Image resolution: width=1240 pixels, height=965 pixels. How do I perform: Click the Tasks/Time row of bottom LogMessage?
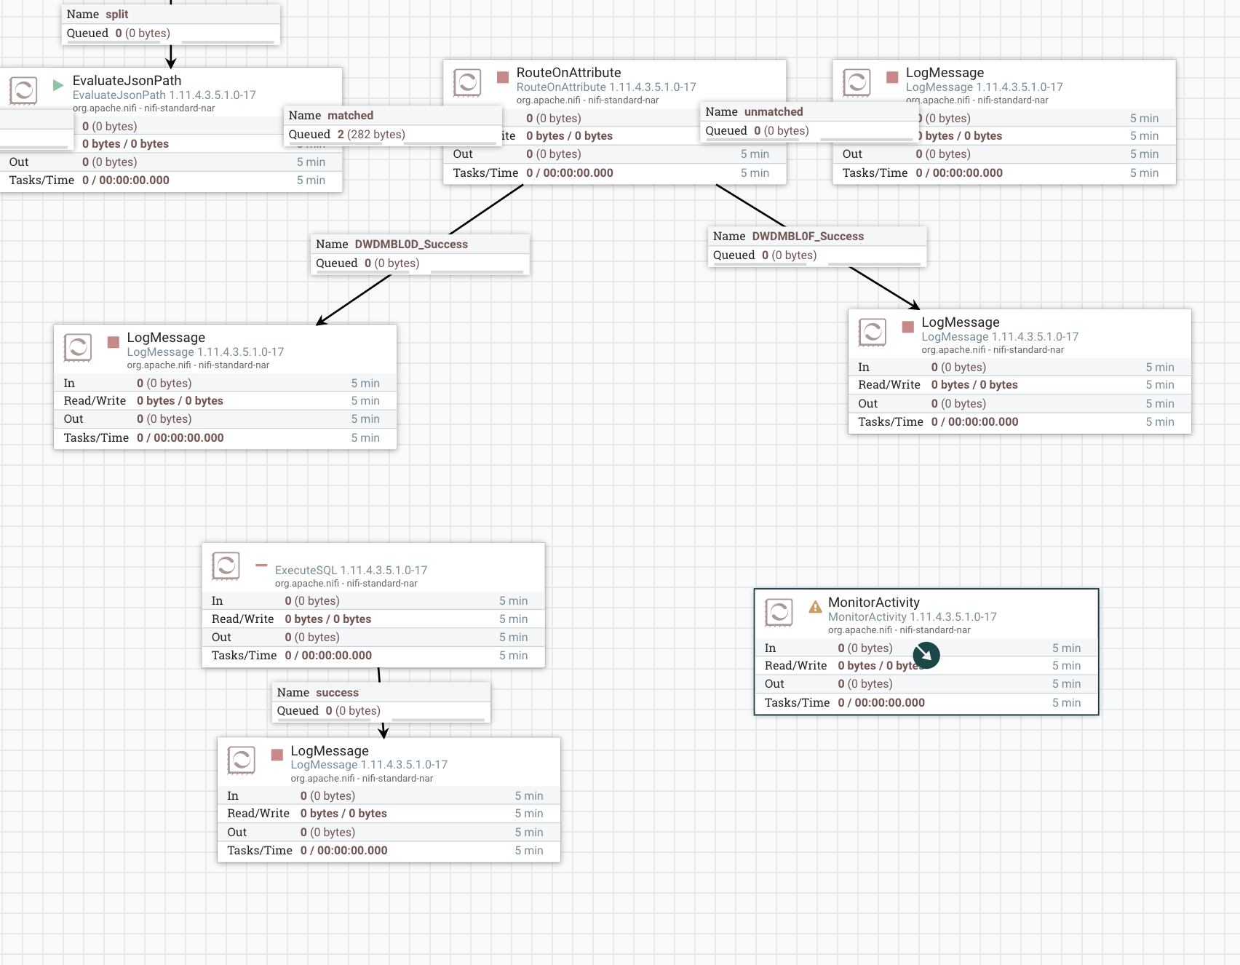[389, 851]
